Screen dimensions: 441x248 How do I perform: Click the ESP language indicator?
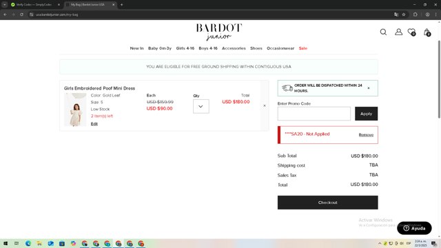pos(409,243)
